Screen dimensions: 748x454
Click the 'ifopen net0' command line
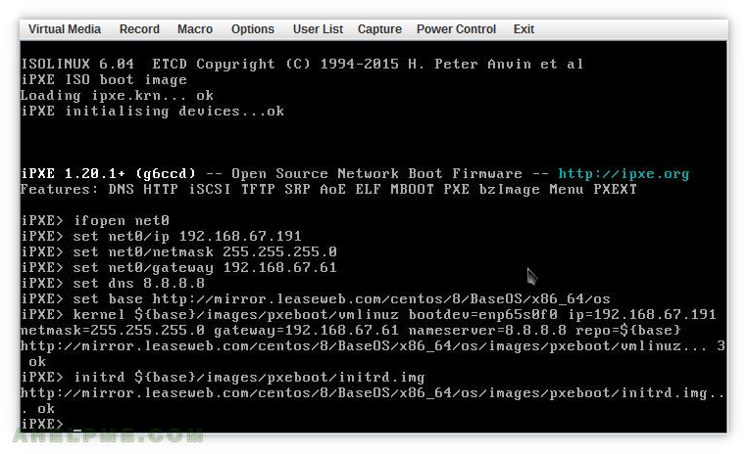tap(95, 220)
